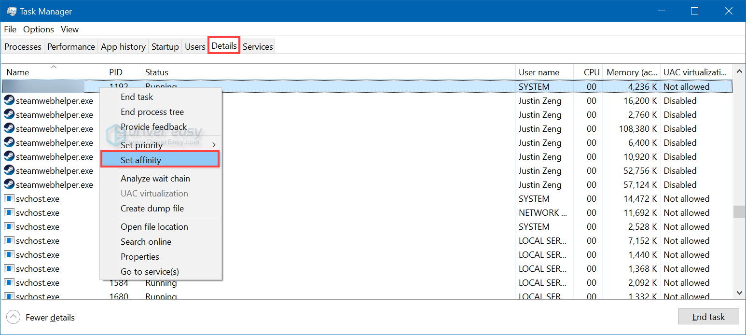Select "Analyze wait chain"

(x=155, y=178)
